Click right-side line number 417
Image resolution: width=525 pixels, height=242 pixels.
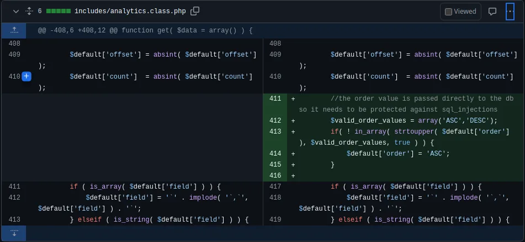275,186
